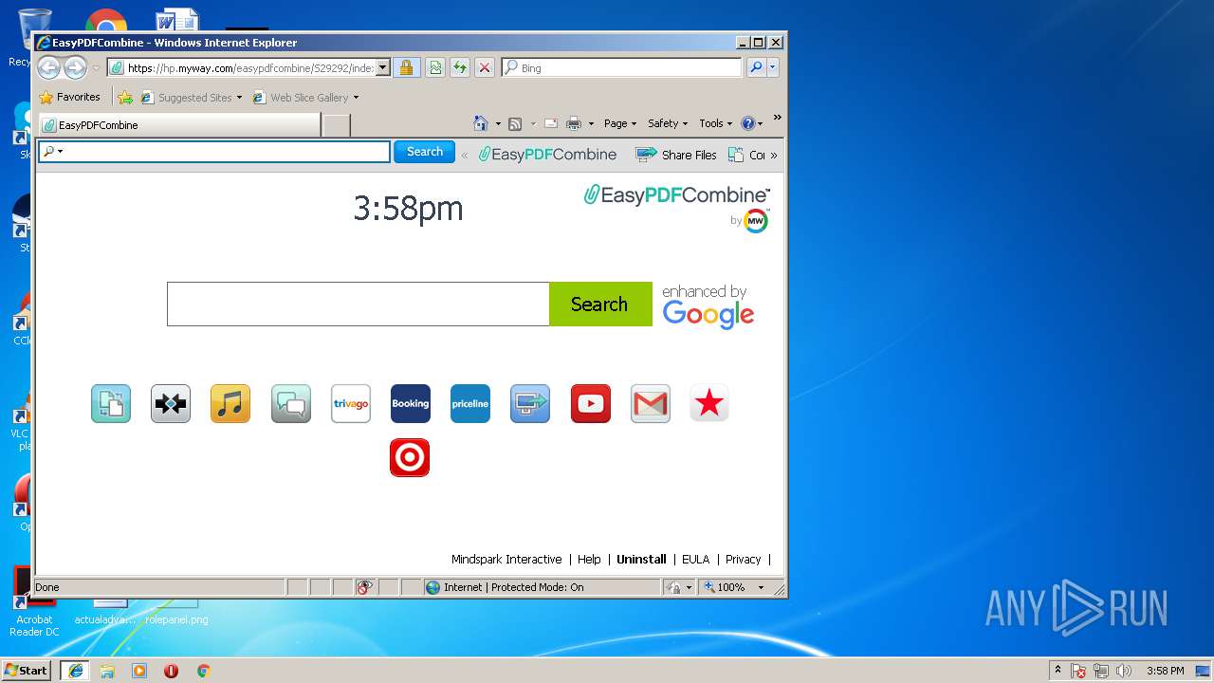
Task: Click Add to Favorites Bar star icon
Action: click(125, 97)
